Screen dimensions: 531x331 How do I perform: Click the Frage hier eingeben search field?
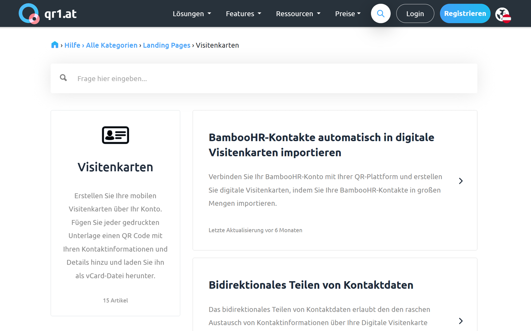point(199,78)
